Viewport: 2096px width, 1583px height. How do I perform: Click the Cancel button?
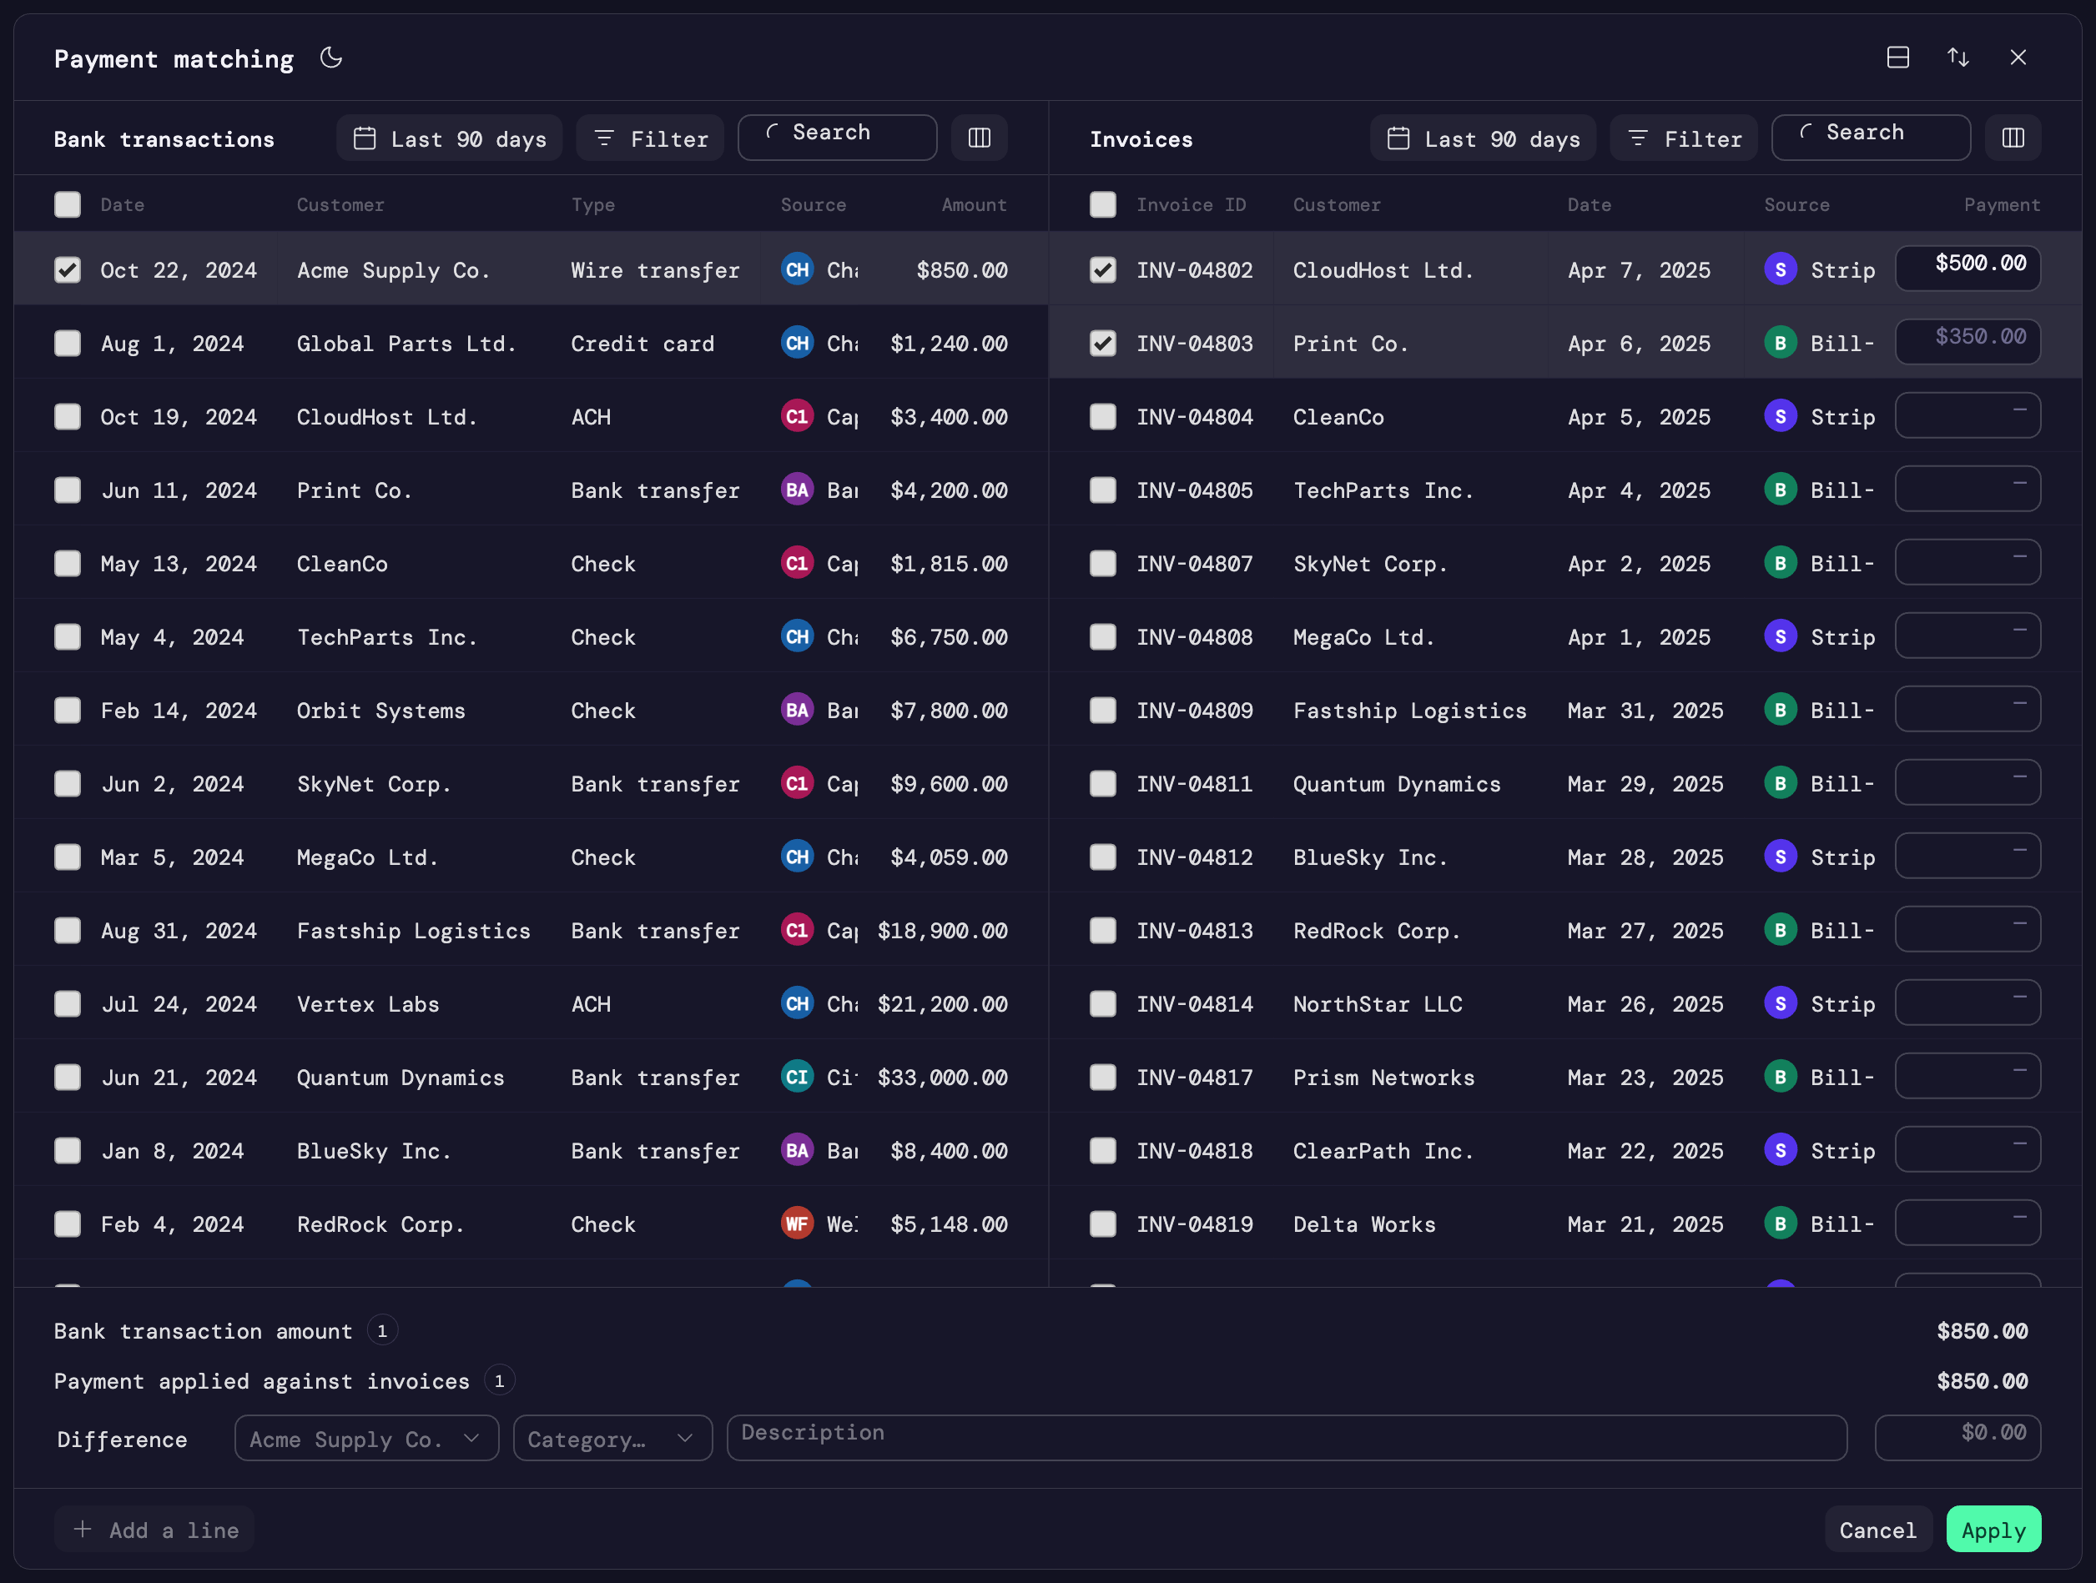pyautogui.click(x=1878, y=1529)
